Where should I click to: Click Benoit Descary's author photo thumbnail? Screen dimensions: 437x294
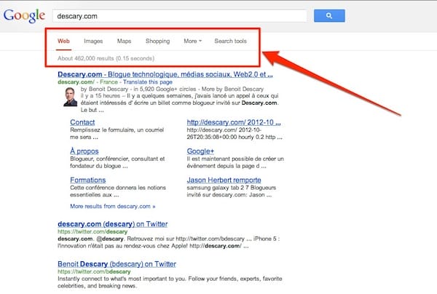70,97
